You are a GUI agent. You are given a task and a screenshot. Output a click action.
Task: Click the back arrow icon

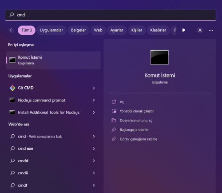(12, 30)
